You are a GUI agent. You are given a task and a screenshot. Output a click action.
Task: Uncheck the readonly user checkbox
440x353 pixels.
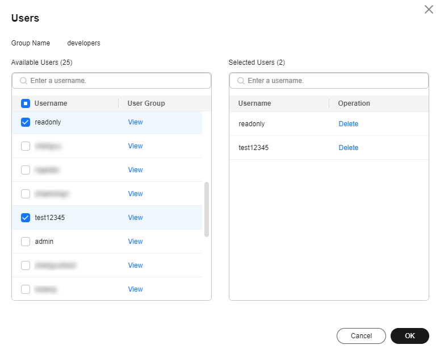(x=26, y=122)
